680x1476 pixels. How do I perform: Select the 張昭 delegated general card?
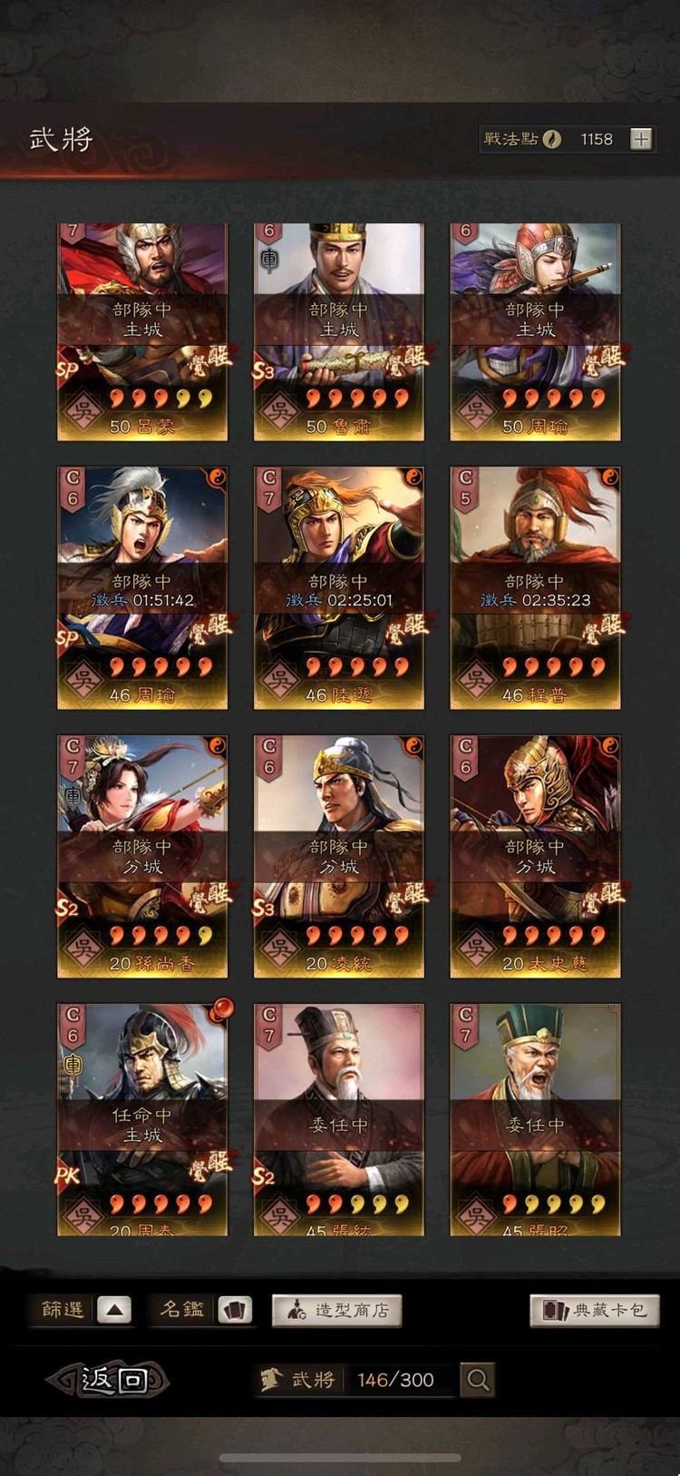click(535, 1119)
